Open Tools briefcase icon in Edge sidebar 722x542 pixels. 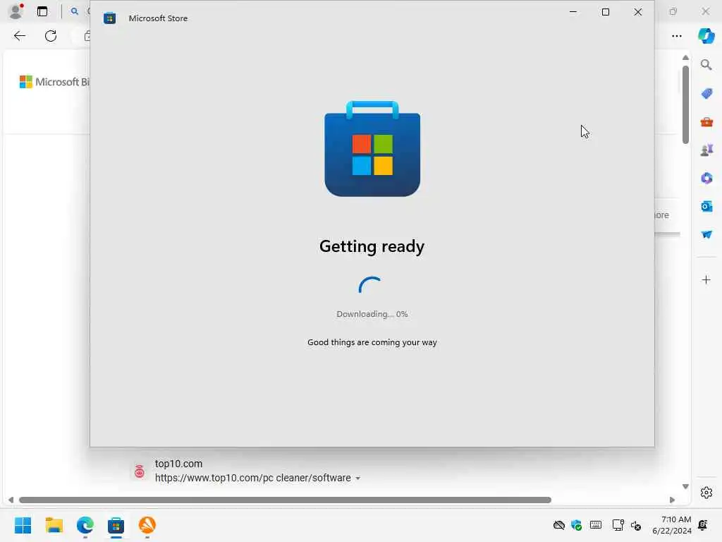pyautogui.click(x=706, y=122)
